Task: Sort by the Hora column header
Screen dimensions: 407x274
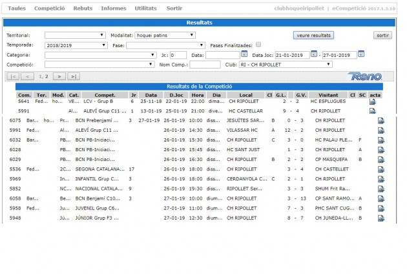Action: pyautogui.click(x=198, y=95)
